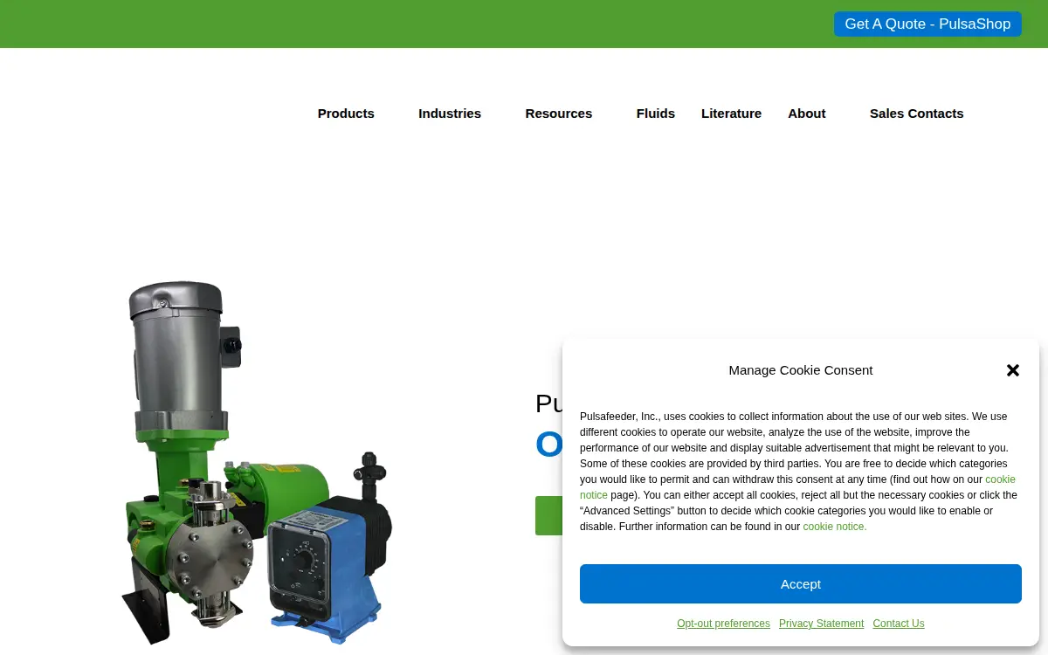Screen dimensions: 1048x655
Task: Select the Manage Cookie Consent title text
Action: tap(801, 370)
